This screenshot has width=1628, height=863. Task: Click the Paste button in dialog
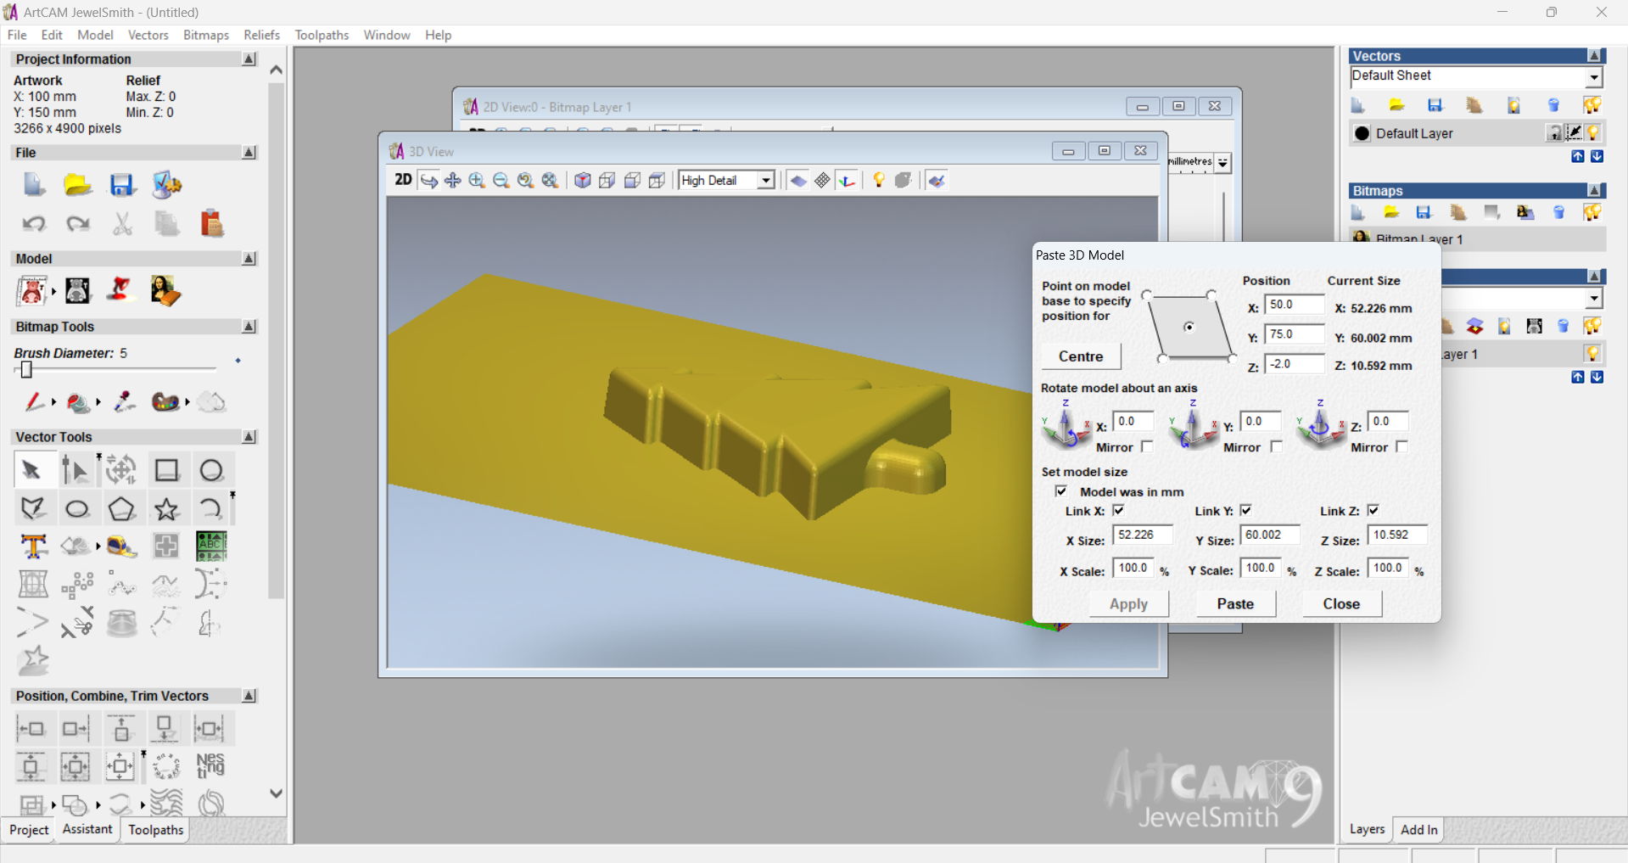[1235, 603]
